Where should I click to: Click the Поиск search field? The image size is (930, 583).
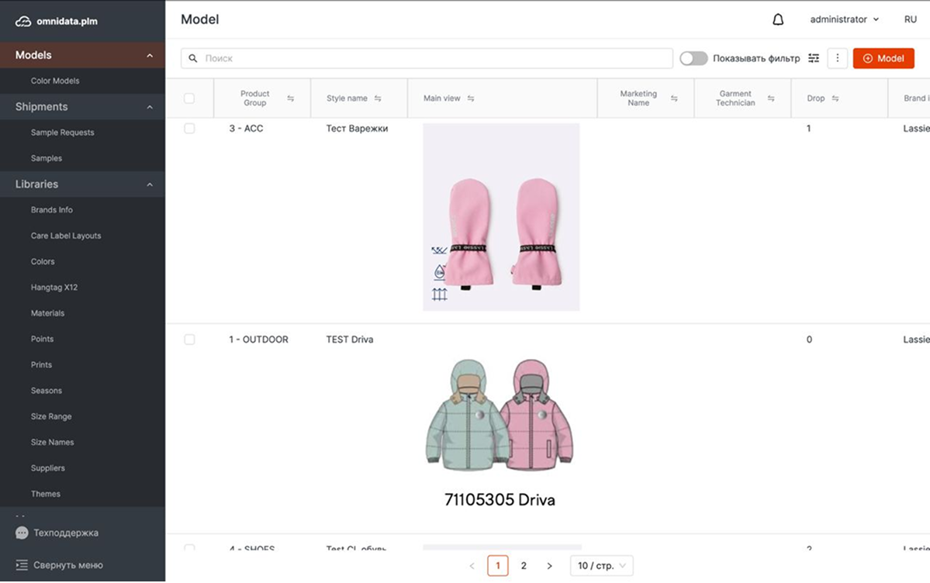click(427, 58)
